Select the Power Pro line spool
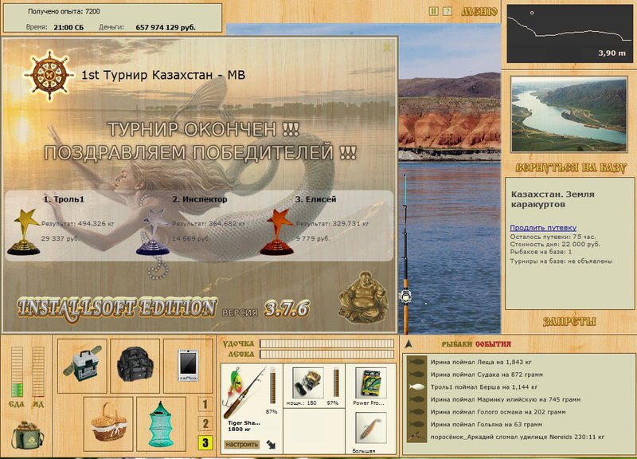This screenshot has width=637, height=459. pos(370,383)
